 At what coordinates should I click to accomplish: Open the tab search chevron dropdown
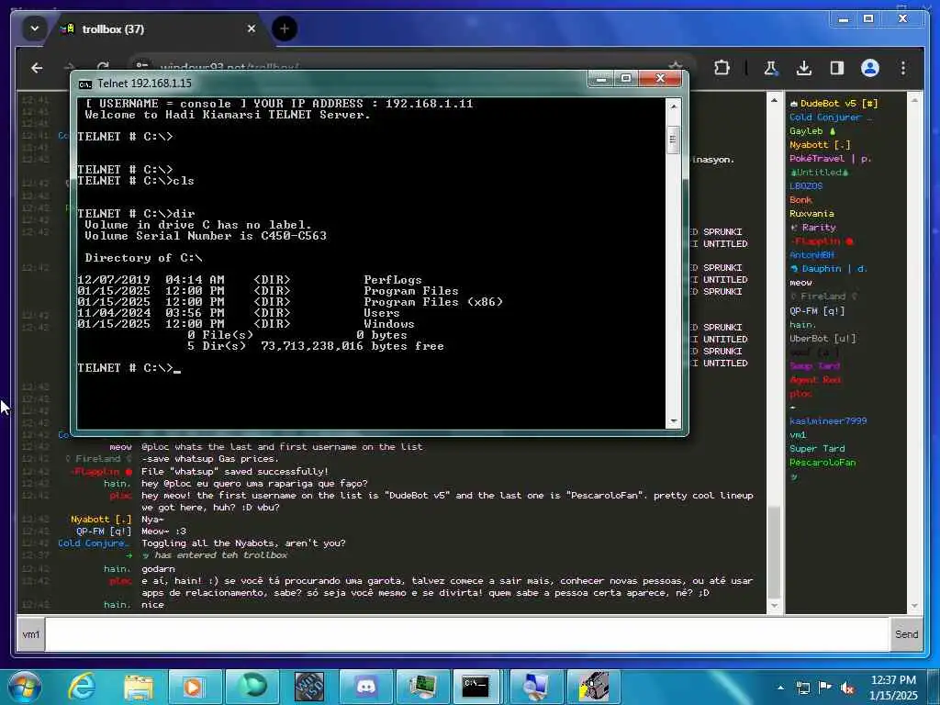(x=34, y=28)
